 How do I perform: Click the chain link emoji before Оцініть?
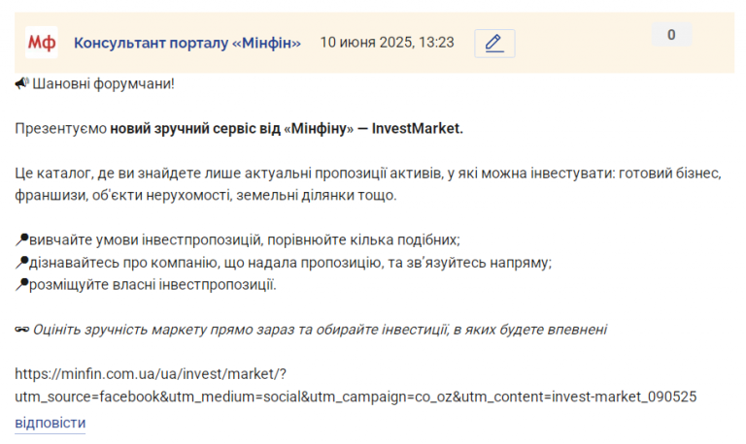tap(22, 329)
